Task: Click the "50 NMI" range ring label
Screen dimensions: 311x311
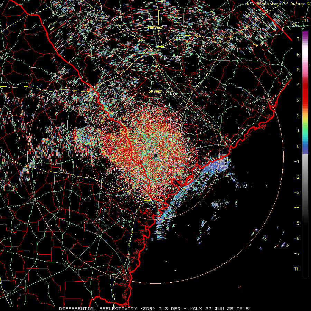Action: pyautogui.click(x=155, y=92)
